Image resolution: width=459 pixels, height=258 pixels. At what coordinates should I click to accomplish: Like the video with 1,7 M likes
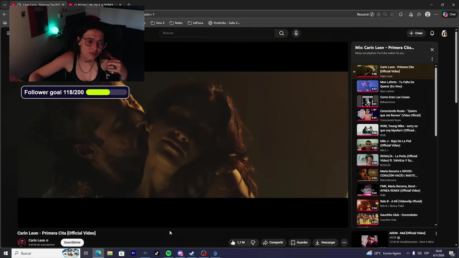(238, 243)
